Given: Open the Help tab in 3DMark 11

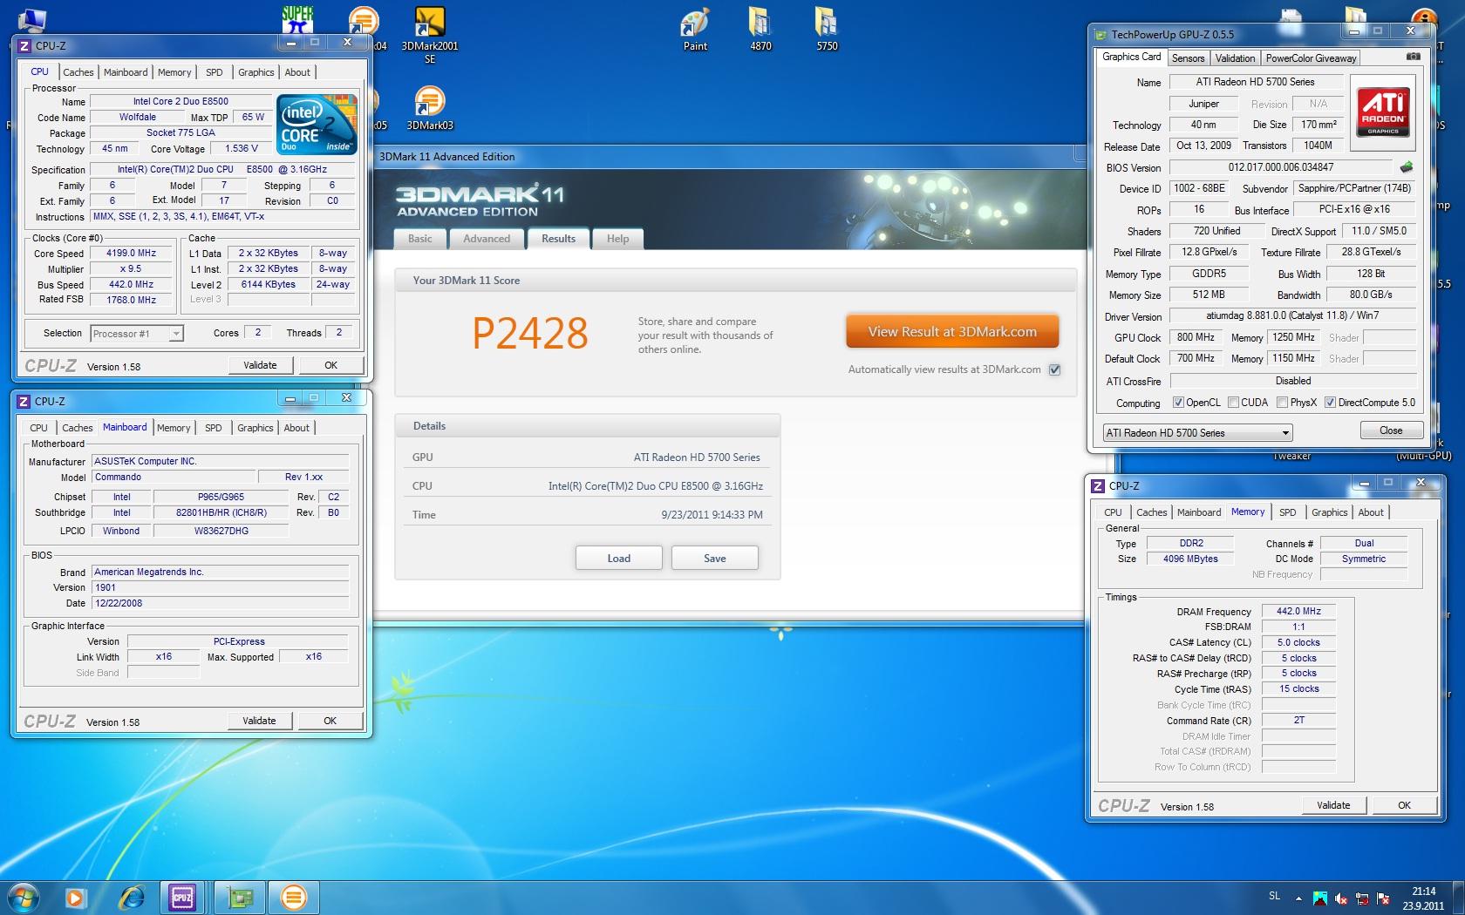Looking at the screenshot, I should 617,239.
